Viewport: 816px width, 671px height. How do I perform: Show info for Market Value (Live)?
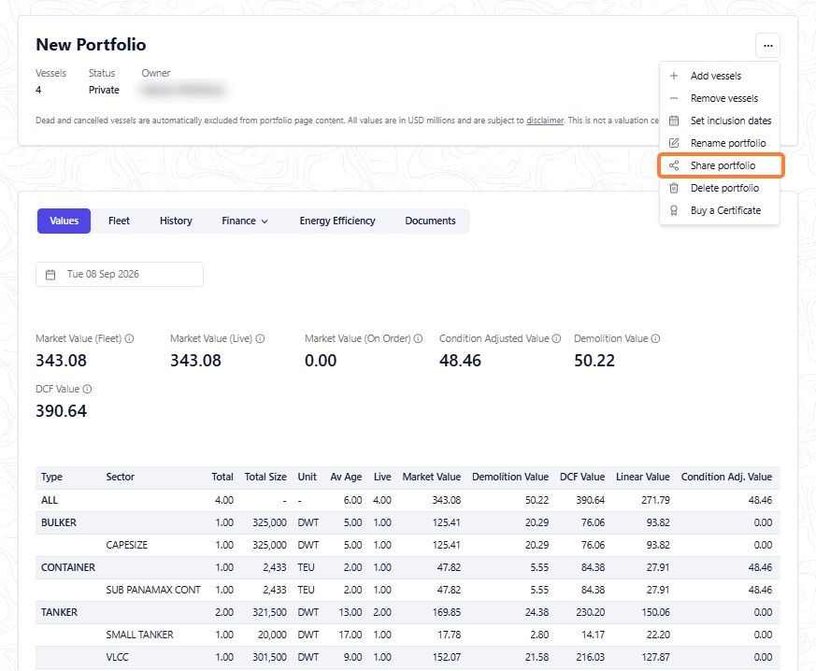260,338
